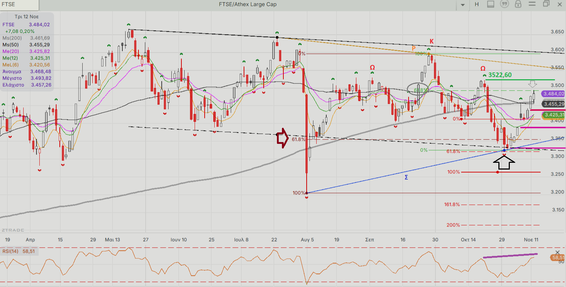
Task: Select the green 3522,60 level label
Action: click(500, 75)
